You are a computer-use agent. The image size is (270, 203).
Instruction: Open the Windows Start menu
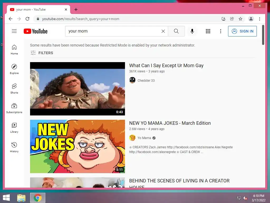click(6, 198)
